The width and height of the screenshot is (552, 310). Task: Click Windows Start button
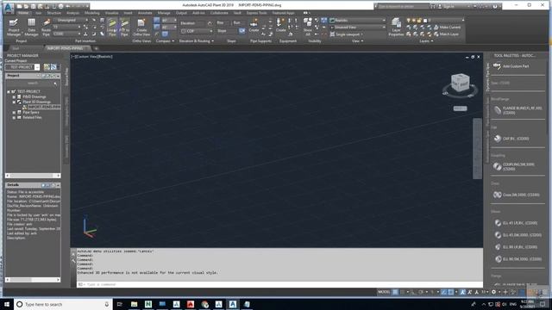point(7,304)
